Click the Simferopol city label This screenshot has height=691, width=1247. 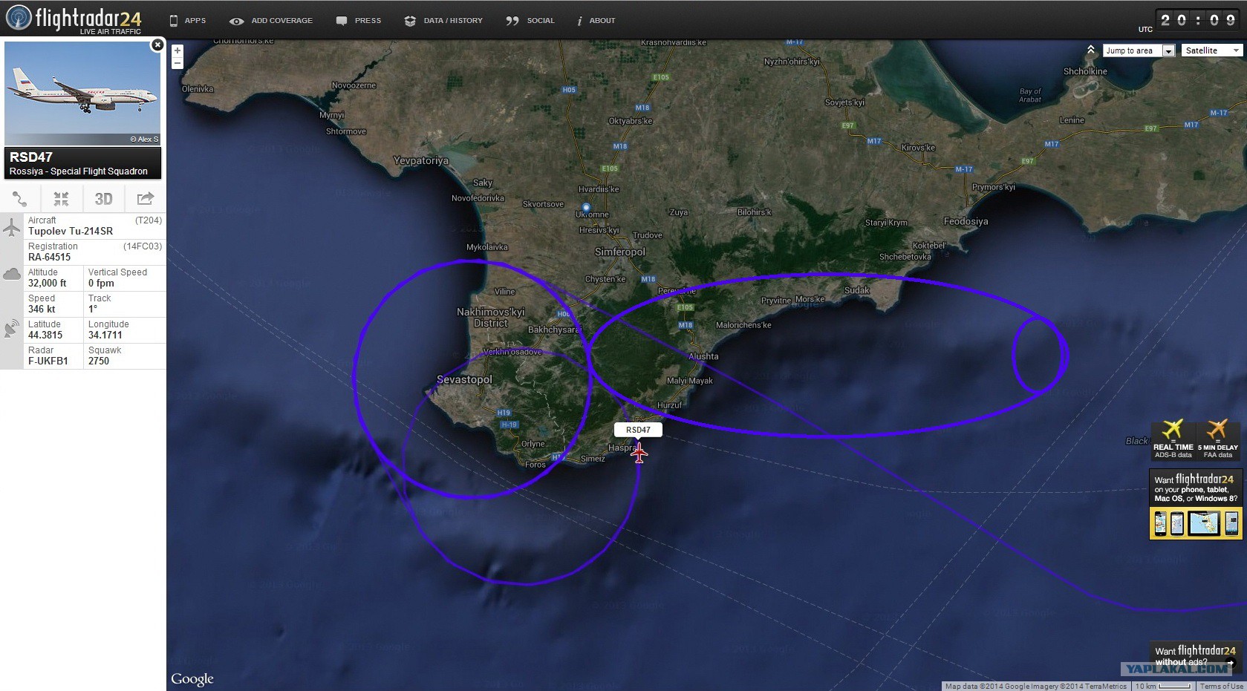pyautogui.click(x=620, y=252)
